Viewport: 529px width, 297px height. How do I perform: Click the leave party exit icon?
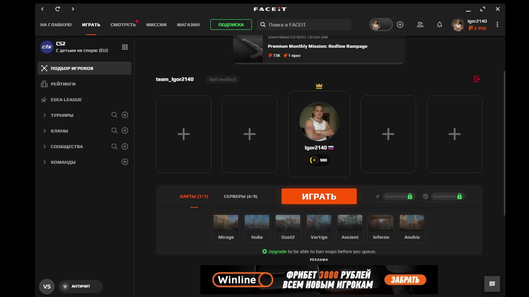(477, 79)
